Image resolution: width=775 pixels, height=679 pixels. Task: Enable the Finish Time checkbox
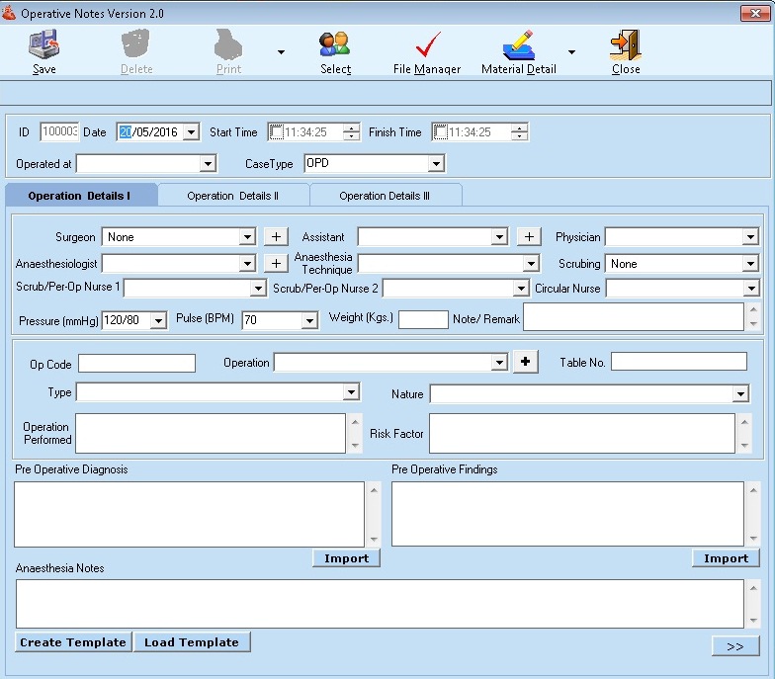[441, 132]
